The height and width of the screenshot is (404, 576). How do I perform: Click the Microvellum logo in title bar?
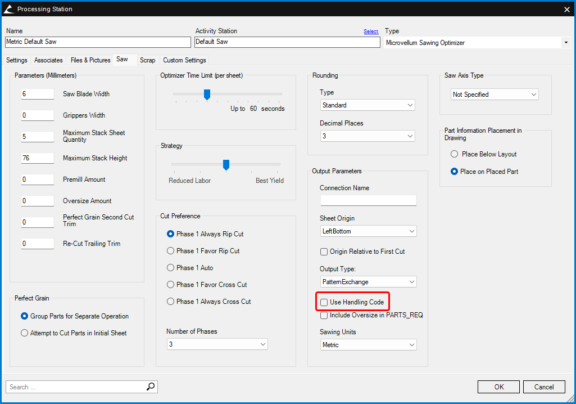coord(8,9)
